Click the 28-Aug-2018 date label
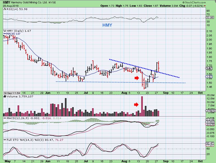The width and height of the screenshot is (216, 163). [11, 6]
